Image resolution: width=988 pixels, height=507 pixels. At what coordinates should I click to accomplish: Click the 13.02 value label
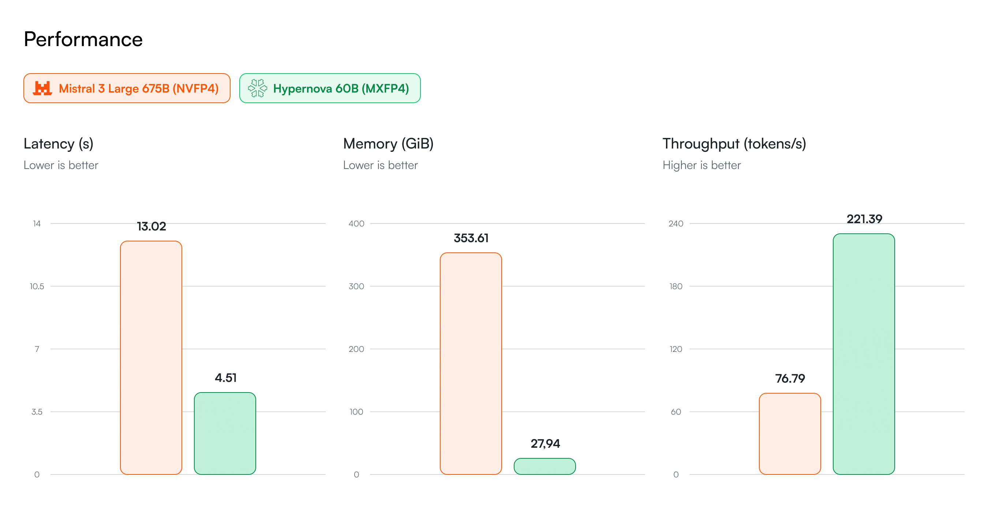click(151, 226)
